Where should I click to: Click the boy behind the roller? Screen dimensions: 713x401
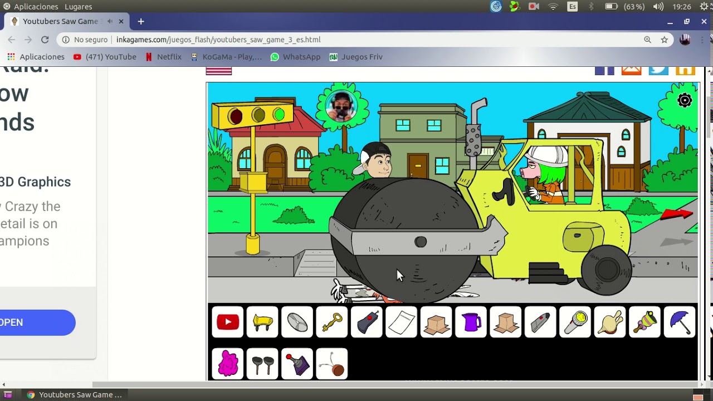(375, 160)
